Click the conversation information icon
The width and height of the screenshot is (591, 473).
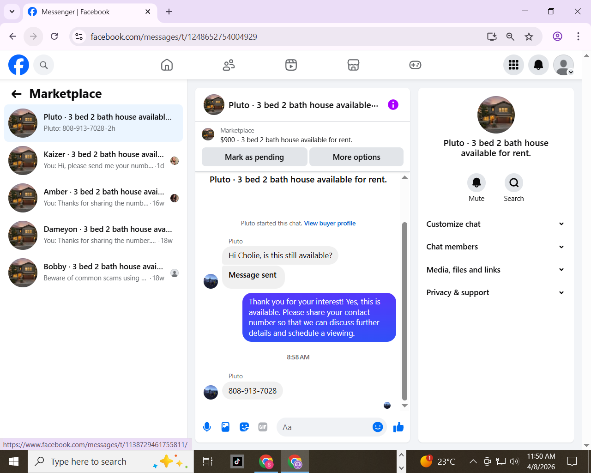pos(393,105)
